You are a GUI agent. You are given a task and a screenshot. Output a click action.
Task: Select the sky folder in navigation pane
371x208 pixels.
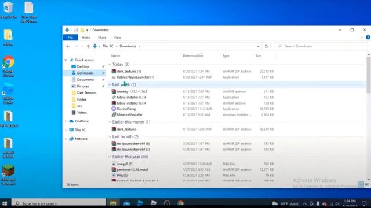point(79,106)
